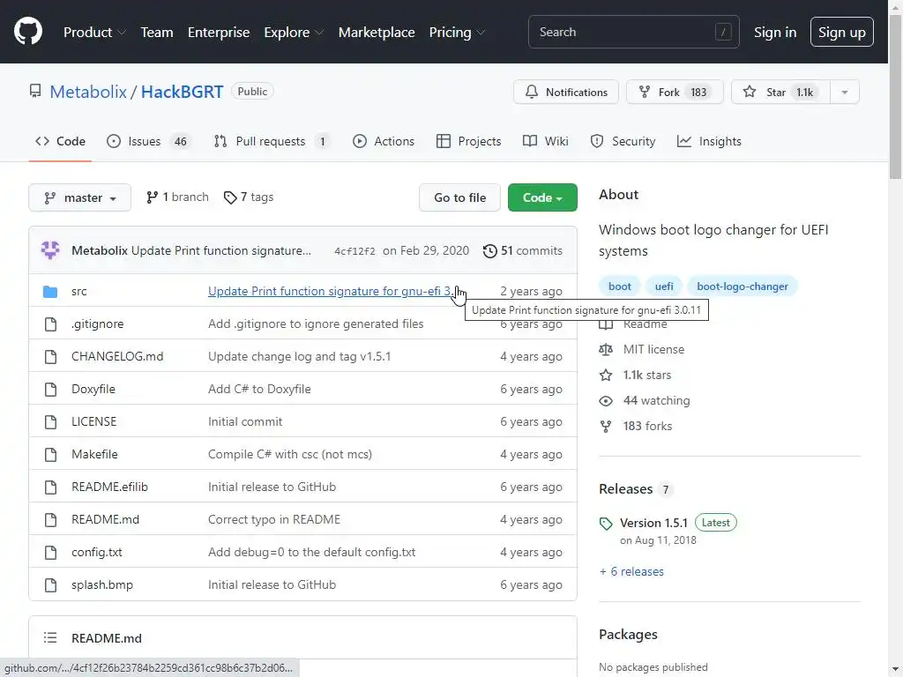Open commit 'Update change log and tag v1.5.1'
The width and height of the screenshot is (903, 677).
pos(300,356)
